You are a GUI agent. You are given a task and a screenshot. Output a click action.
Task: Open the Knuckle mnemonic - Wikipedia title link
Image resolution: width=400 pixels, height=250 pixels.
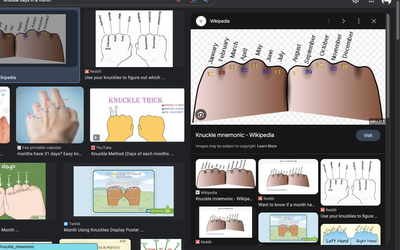click(235, 135)
